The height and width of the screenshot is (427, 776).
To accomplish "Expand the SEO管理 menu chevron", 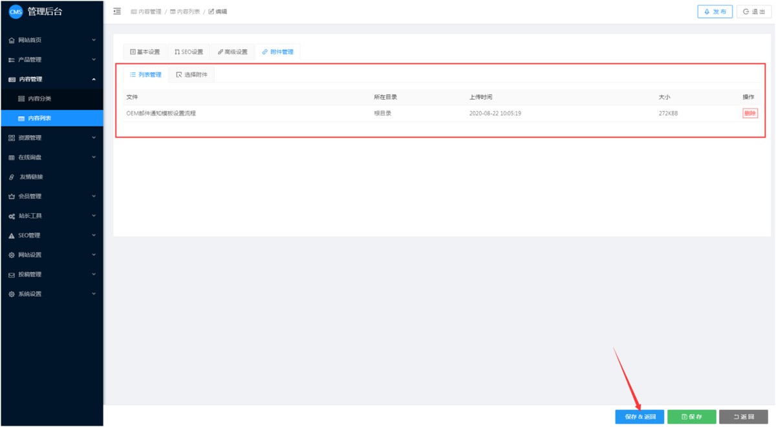I will (94, 235).
